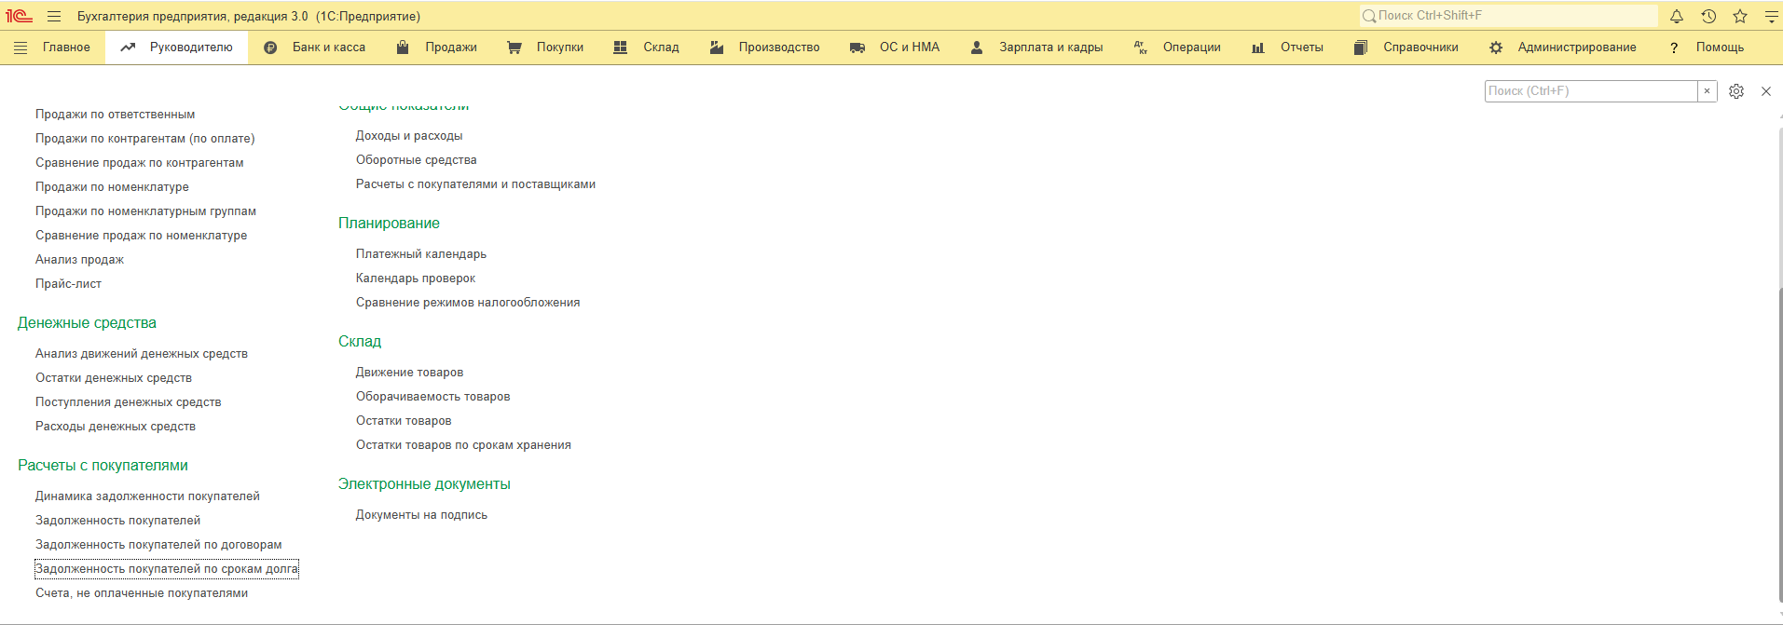Open service menu at top right
Image resolution: width=1783 pixels, height=625 pixels.
coord(1771,16)
